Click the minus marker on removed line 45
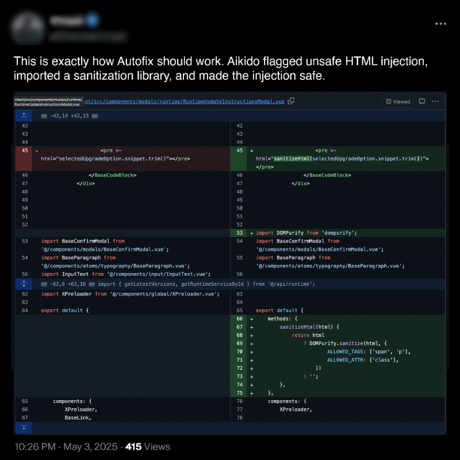Image resolution: width=460 pixels, height=460 pixels. click(x=37, y=151)
